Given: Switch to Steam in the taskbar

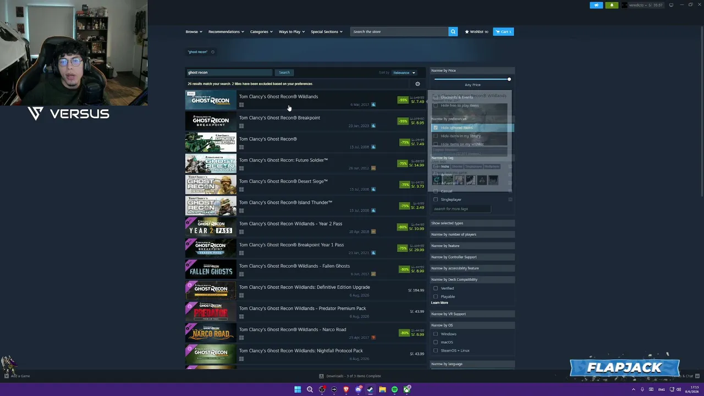Looking at the screenshot, I should point(370,389).
